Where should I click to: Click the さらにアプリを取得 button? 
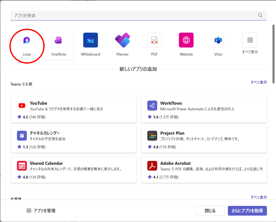tap(247, 211)
